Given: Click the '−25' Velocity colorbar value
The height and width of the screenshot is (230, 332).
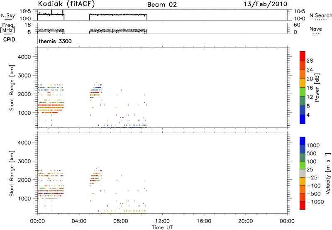Looking at the screenshot, I should pos(312,177).
